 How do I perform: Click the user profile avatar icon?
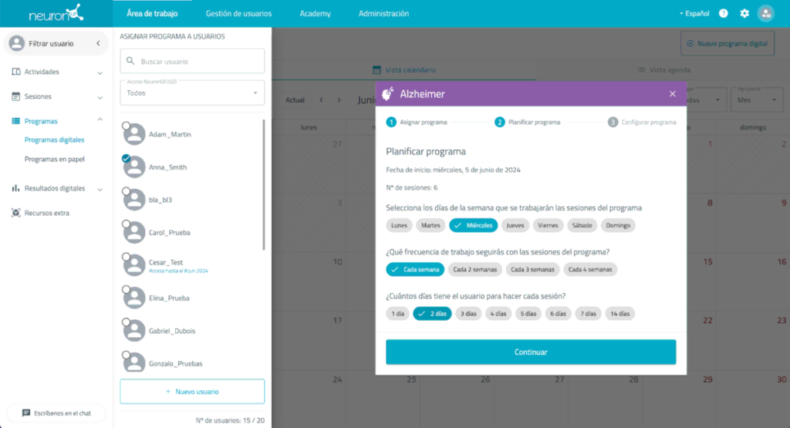click(765, 14)
